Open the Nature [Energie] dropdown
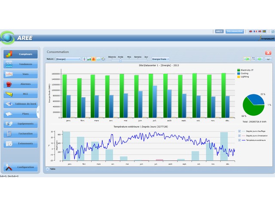Image resolution: width=275 pixels, height=206 pixels. (68, 59)
